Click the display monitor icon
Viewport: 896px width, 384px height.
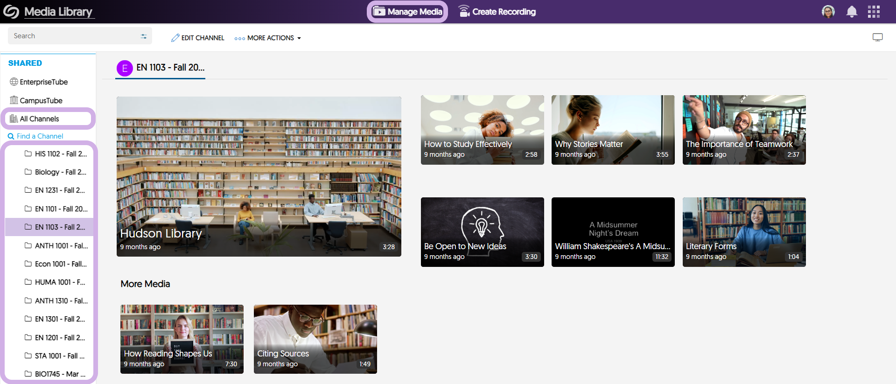coord(877,37)
